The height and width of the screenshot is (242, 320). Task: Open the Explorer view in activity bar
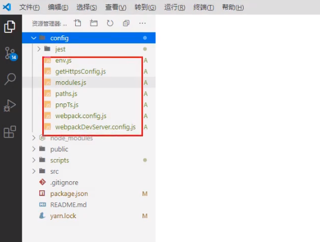(x=10, y=27)
